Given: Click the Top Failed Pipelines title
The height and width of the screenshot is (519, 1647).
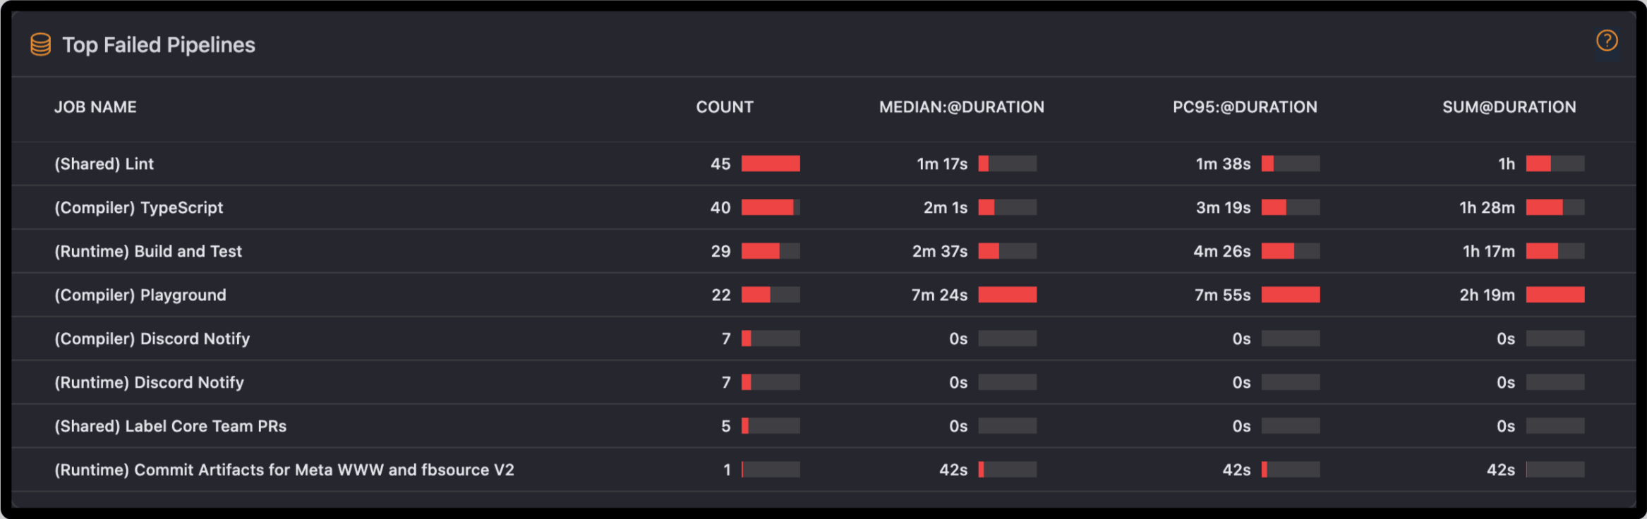Looking at the screenshot, I should pos(159,45).
